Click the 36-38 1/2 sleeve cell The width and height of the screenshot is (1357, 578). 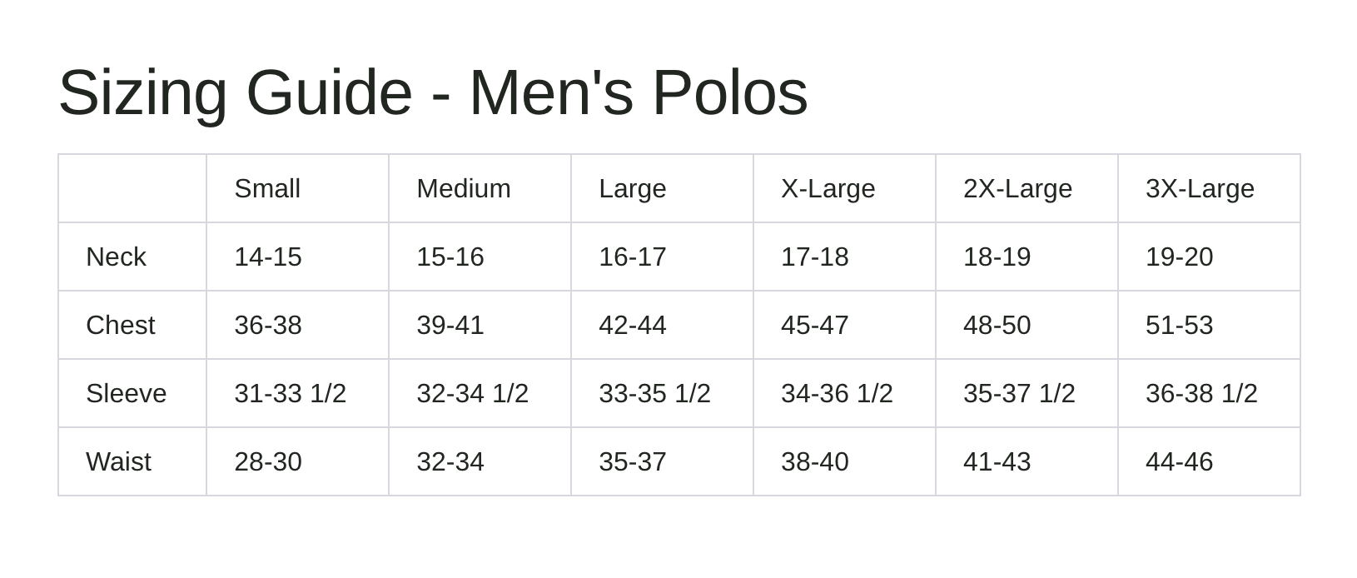click(1201, 394)
